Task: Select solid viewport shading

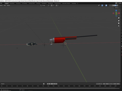Action: [114, 6]
